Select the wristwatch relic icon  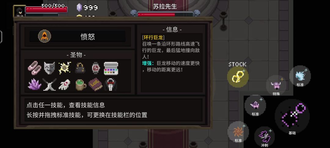pos(96,68)
